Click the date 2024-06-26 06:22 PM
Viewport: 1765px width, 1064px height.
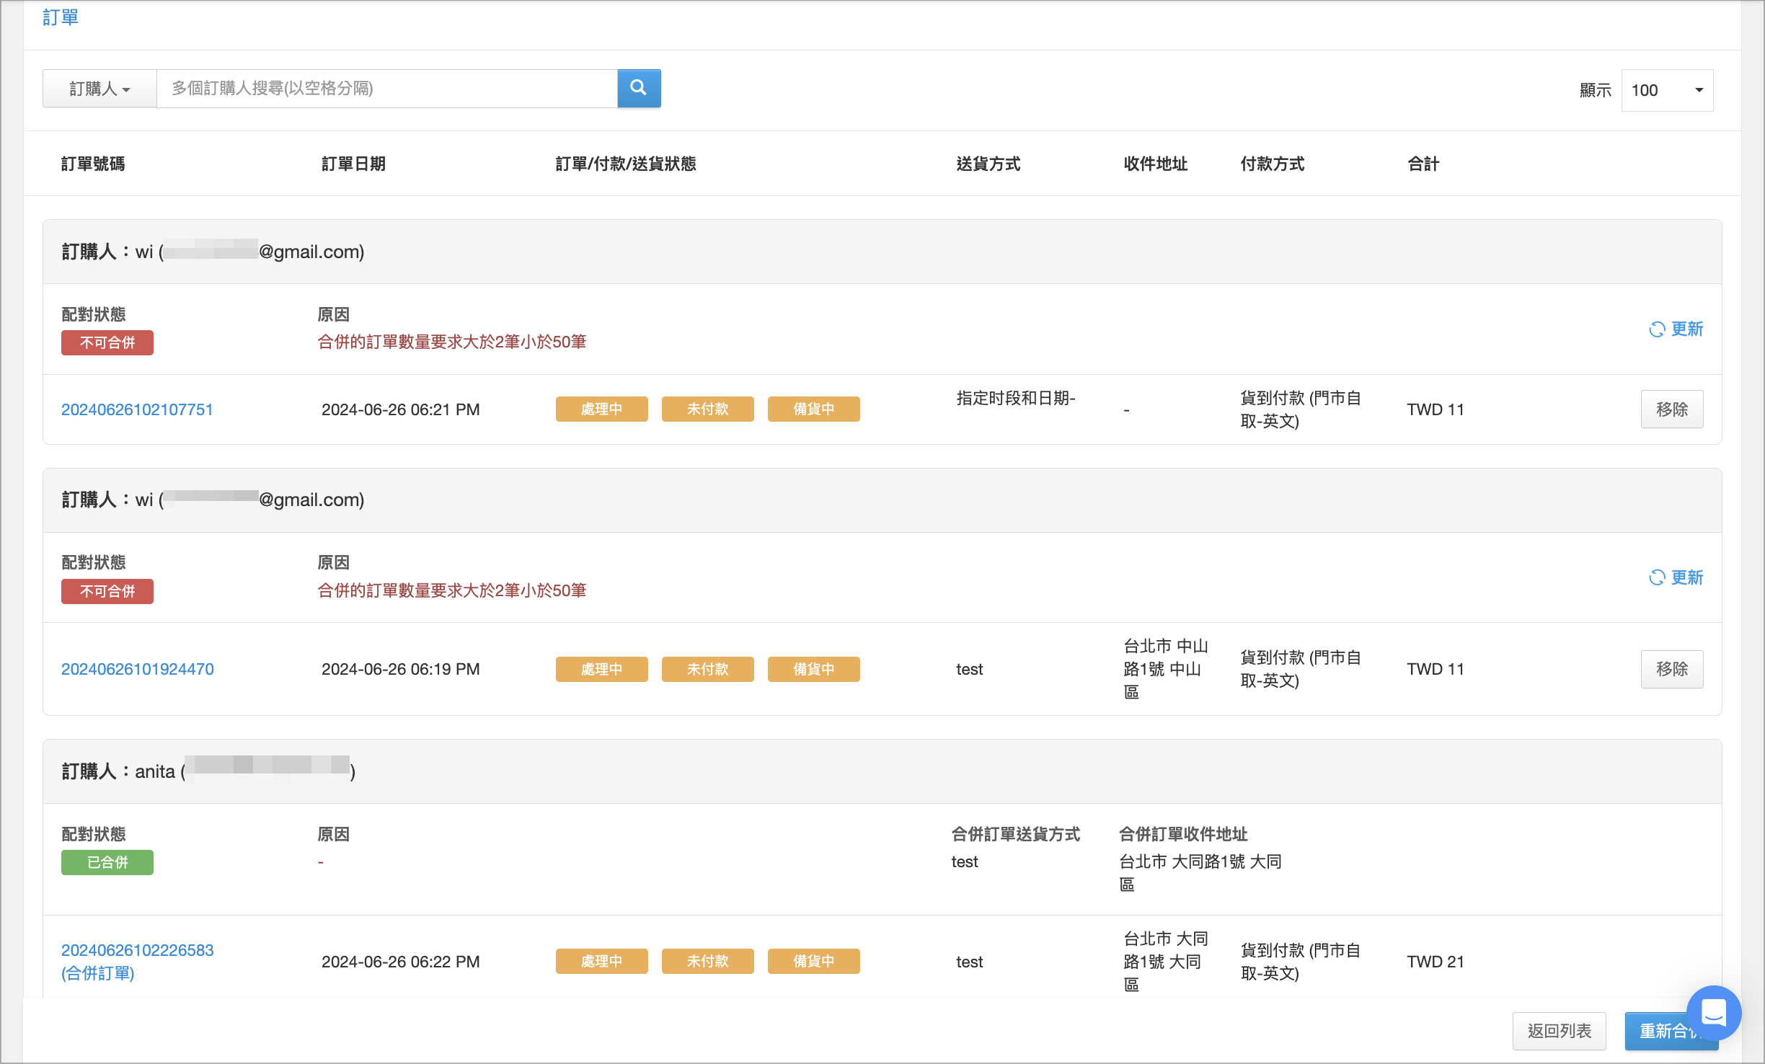400,962
